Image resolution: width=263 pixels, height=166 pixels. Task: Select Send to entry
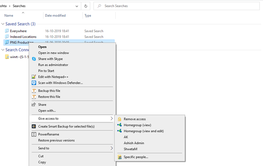[x=44, y=148]
